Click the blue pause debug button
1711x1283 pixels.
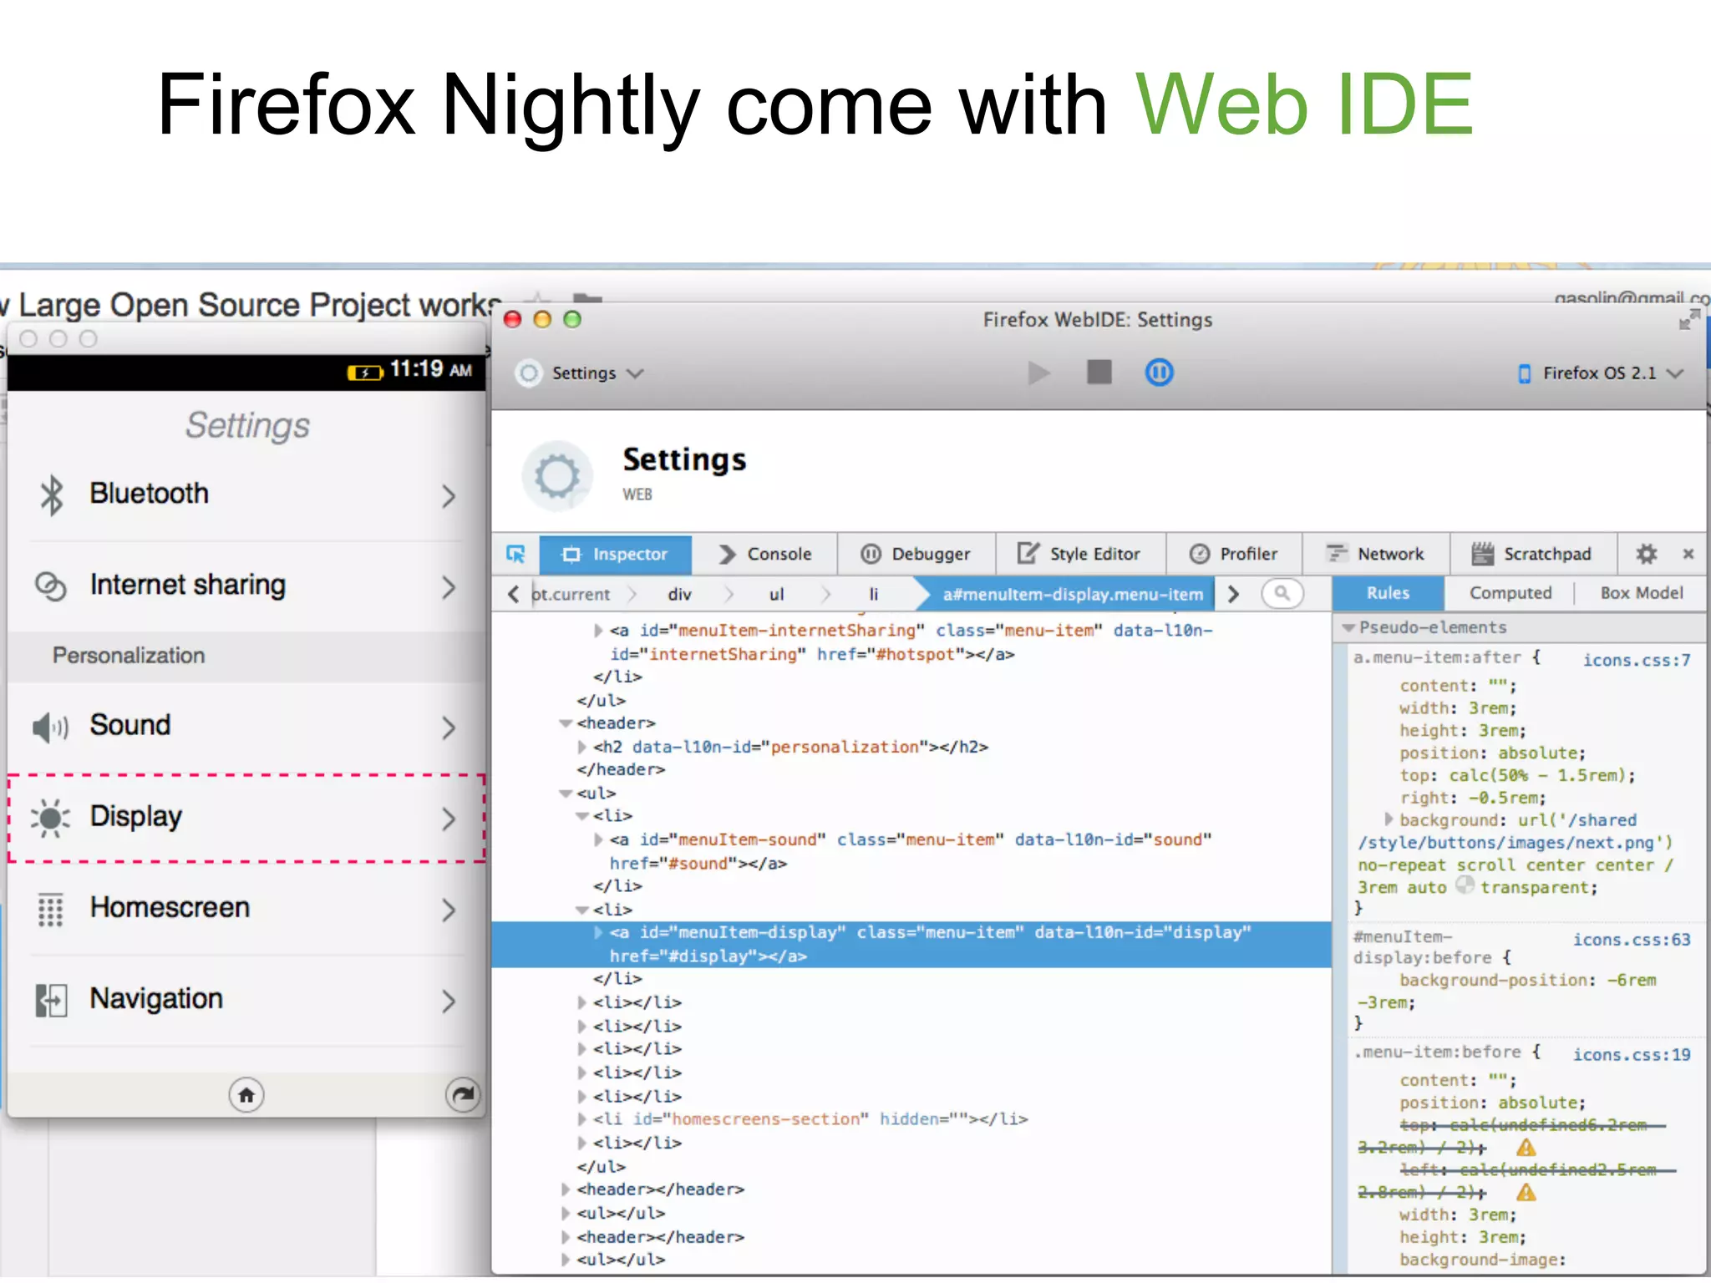(1159, 373)
